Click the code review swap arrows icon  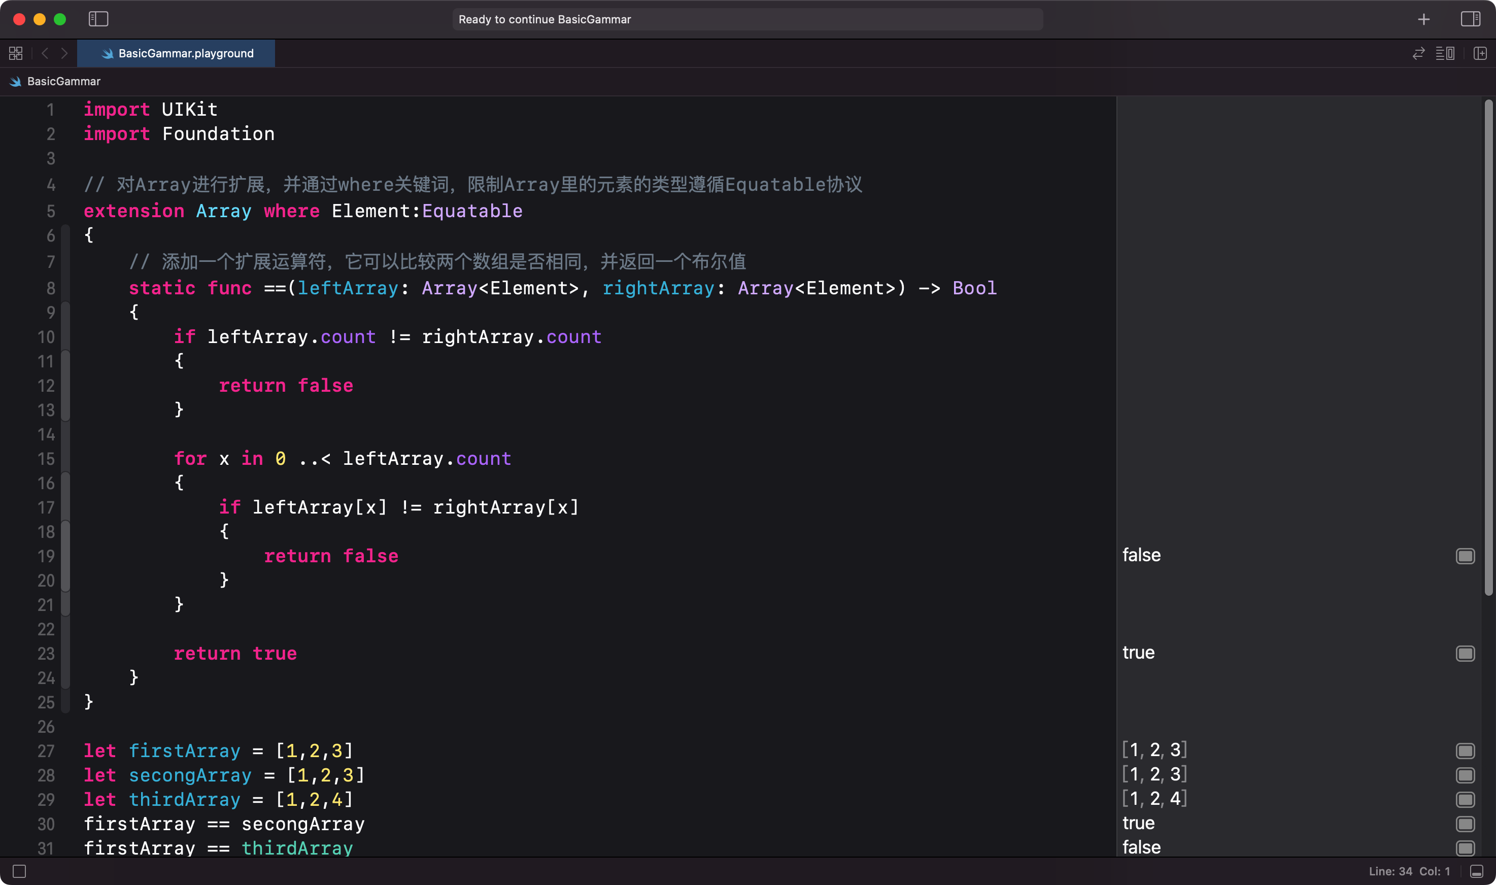(x=1418, y=54)
